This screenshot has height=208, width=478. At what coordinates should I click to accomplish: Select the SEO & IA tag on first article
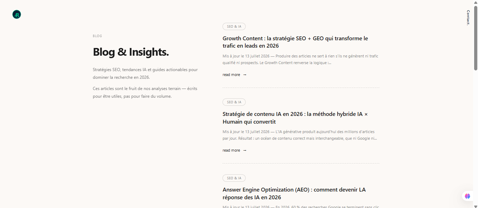pyautogui.click(x=234, y=27)
